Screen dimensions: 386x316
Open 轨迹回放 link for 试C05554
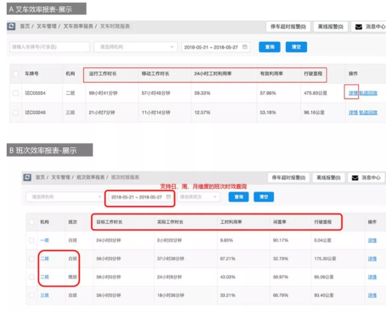pos(369,93)
